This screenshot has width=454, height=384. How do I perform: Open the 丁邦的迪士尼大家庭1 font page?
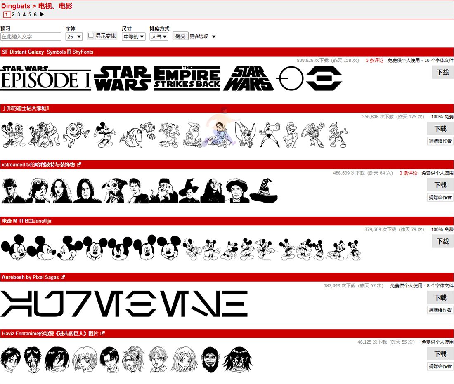tap(26, 108)
